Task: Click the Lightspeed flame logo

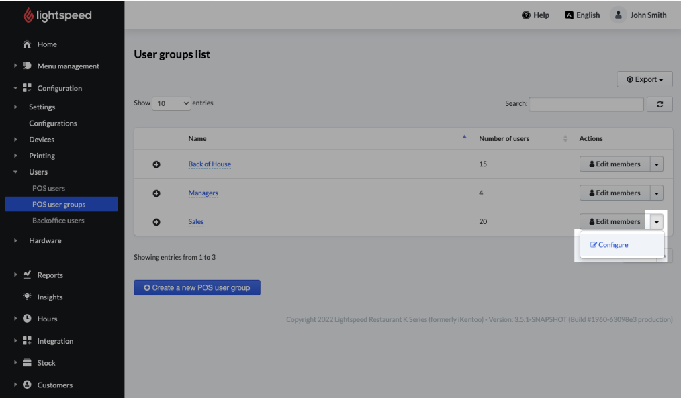Action: (28, 15)
